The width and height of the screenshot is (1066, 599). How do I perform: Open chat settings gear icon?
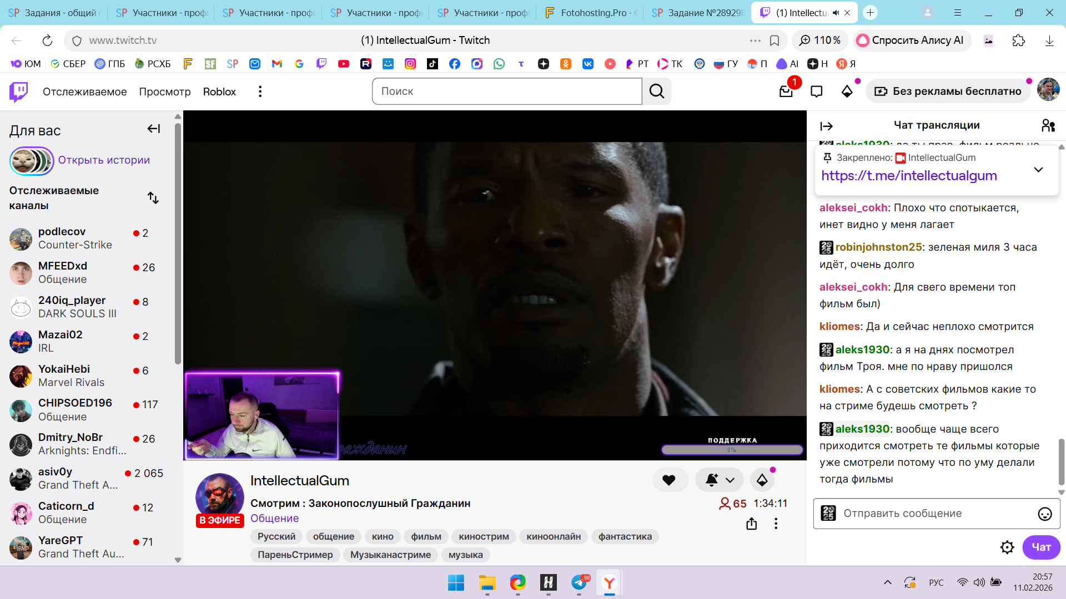pos(1007,547)
